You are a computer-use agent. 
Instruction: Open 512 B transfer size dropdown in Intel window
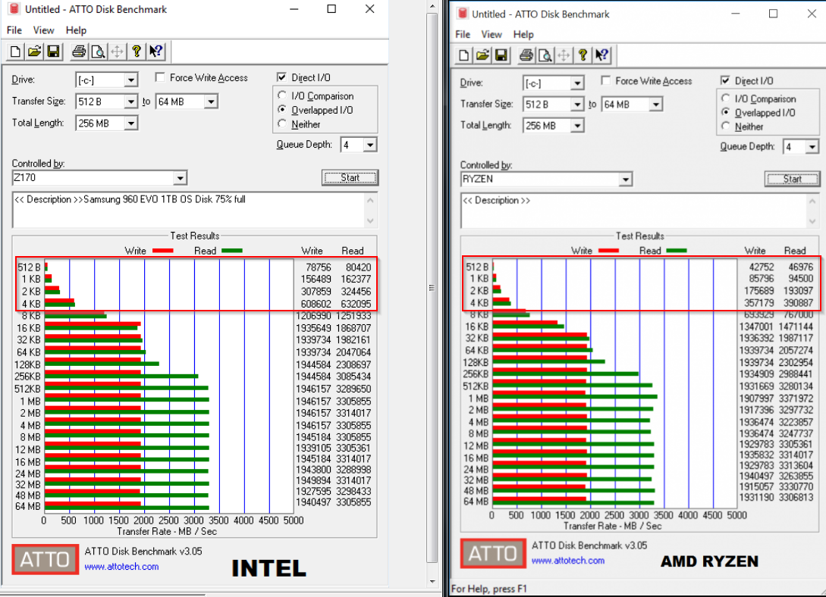(x=130, y=102)
